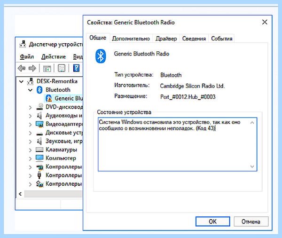Click the Компьютер monitor icon

(x=39, y=158)
